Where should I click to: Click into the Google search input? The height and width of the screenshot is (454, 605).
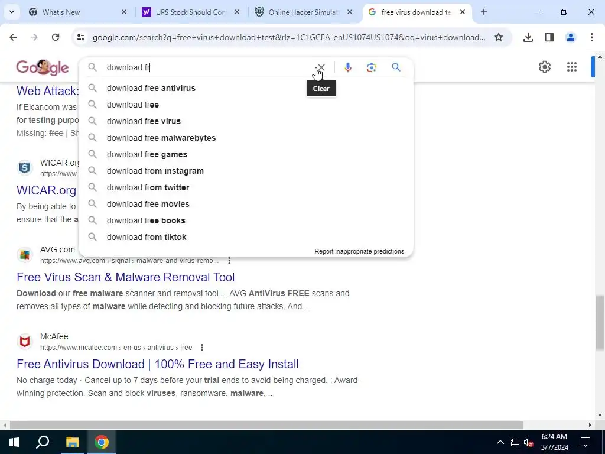point(209,67)
